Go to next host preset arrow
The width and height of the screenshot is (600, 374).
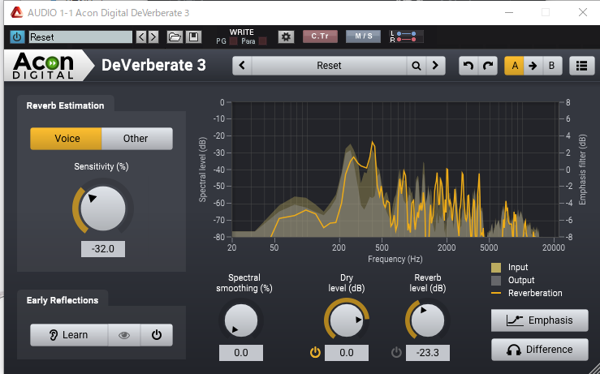pos(153,37)
